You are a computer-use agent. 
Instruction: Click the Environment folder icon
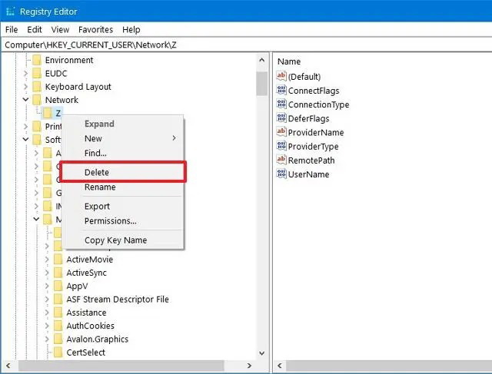[x=37, y=60]
